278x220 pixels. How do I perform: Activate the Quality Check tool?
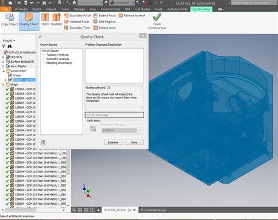[x=29, y=22]
